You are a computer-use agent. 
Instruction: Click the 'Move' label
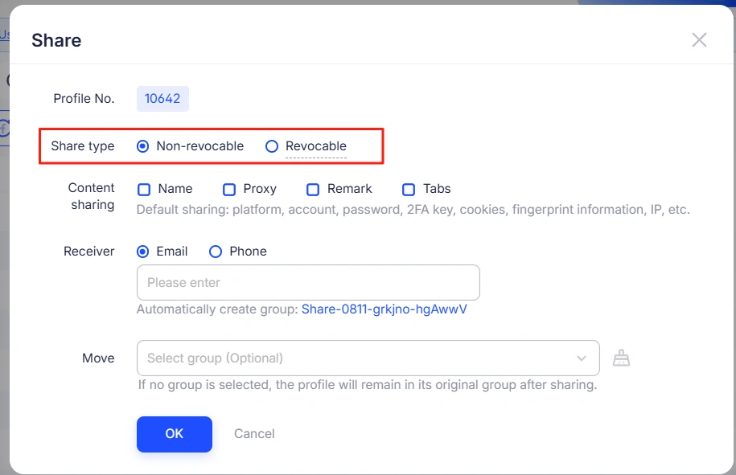pyautogui.click(x=99, y=358)
